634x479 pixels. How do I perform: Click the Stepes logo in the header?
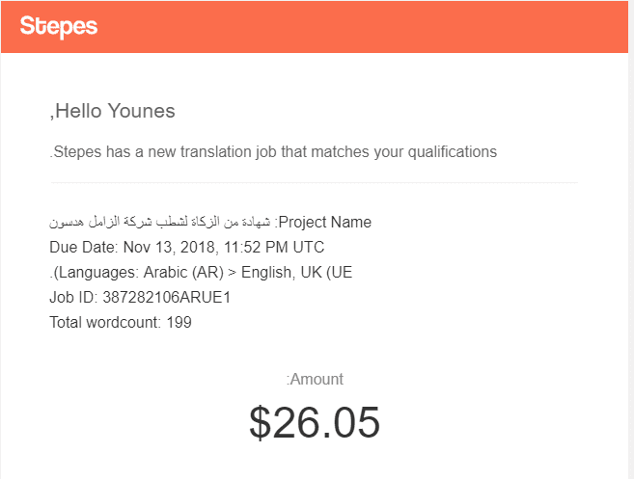pyautogui.click(x=59, y=26)
